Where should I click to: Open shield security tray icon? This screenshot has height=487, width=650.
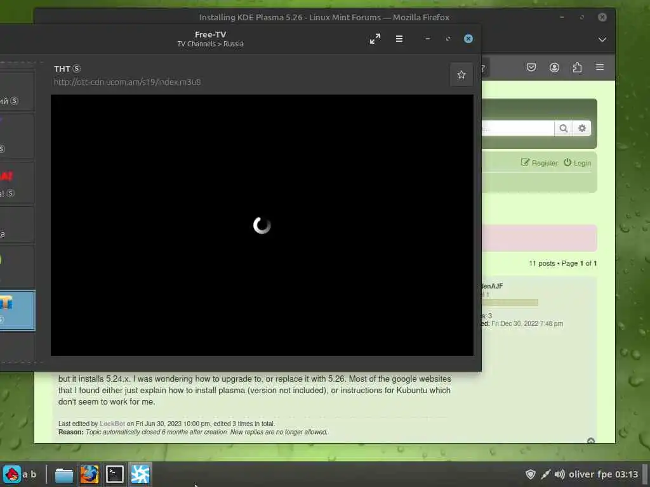tap(531, 474)
